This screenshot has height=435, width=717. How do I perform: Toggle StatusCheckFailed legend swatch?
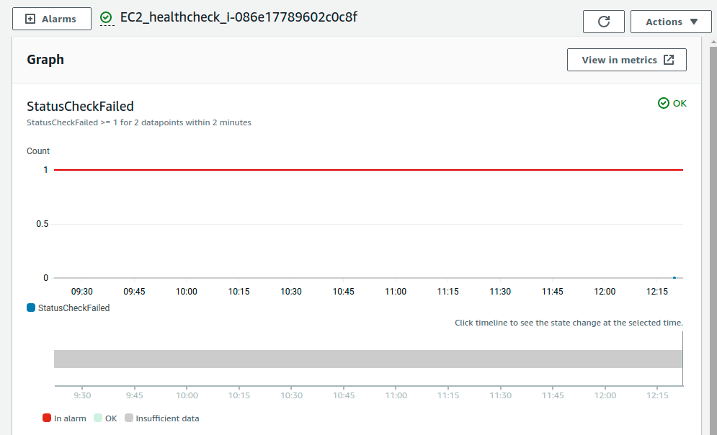coord(31,308)
